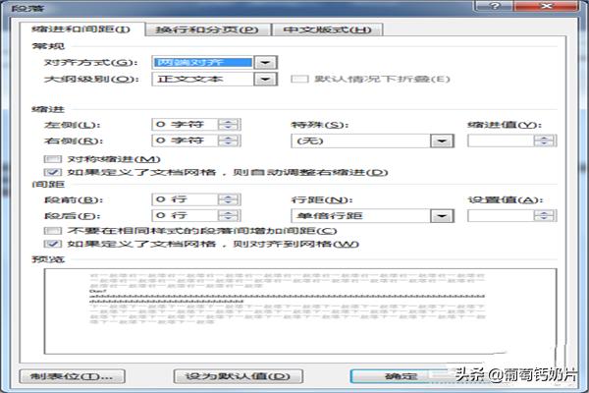
Task: Click the (无) special indent field
Action: coord(360,141)
